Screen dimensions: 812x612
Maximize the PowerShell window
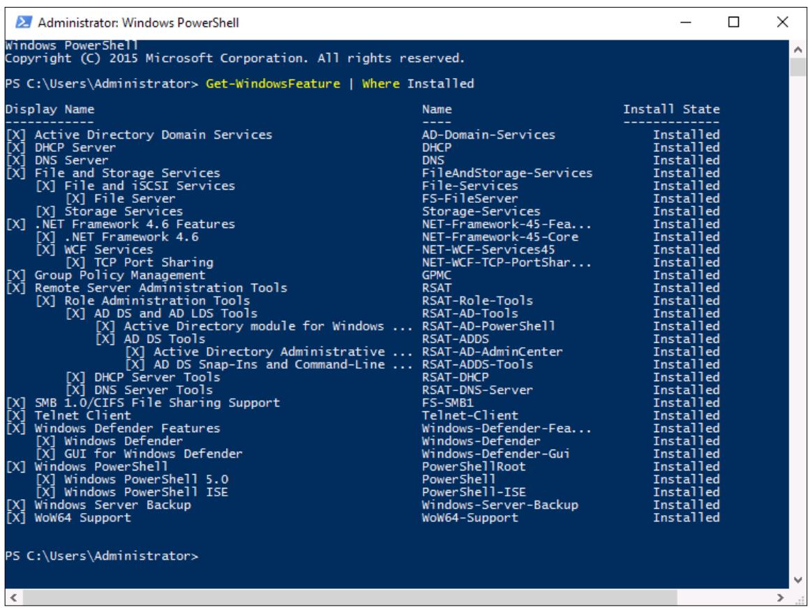click(x=733, y=22)
